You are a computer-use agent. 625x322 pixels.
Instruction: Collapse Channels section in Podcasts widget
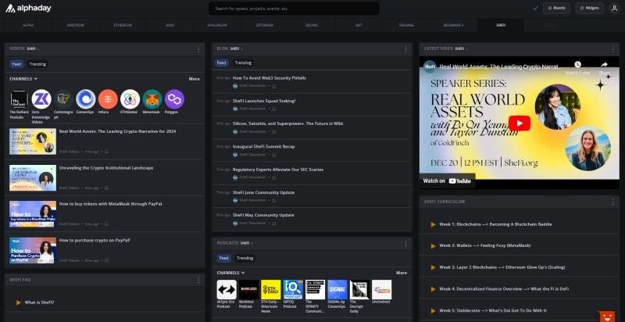(x=230, y=273)
